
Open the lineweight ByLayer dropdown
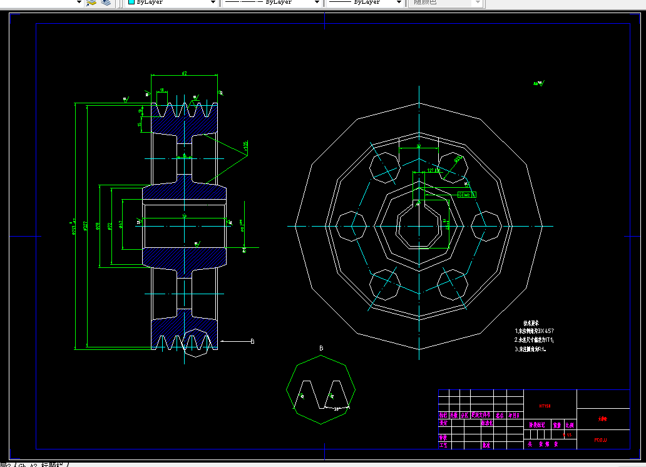pos(398,2)
